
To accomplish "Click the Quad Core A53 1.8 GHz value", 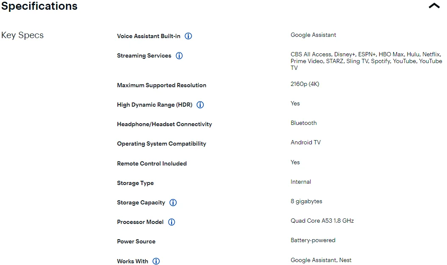I will point(322,221).
